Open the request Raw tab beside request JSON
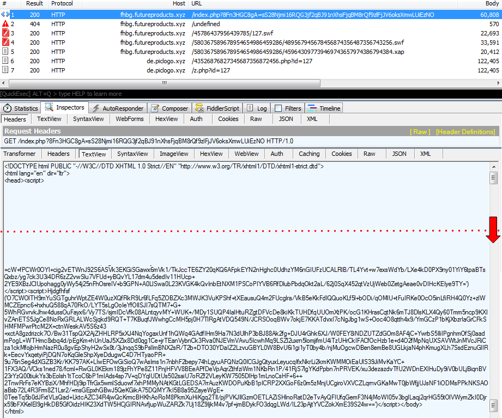The image size is (502, 418). click(256, 119)
